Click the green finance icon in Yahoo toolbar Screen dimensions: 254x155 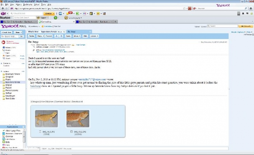click(x=77, y=14)
